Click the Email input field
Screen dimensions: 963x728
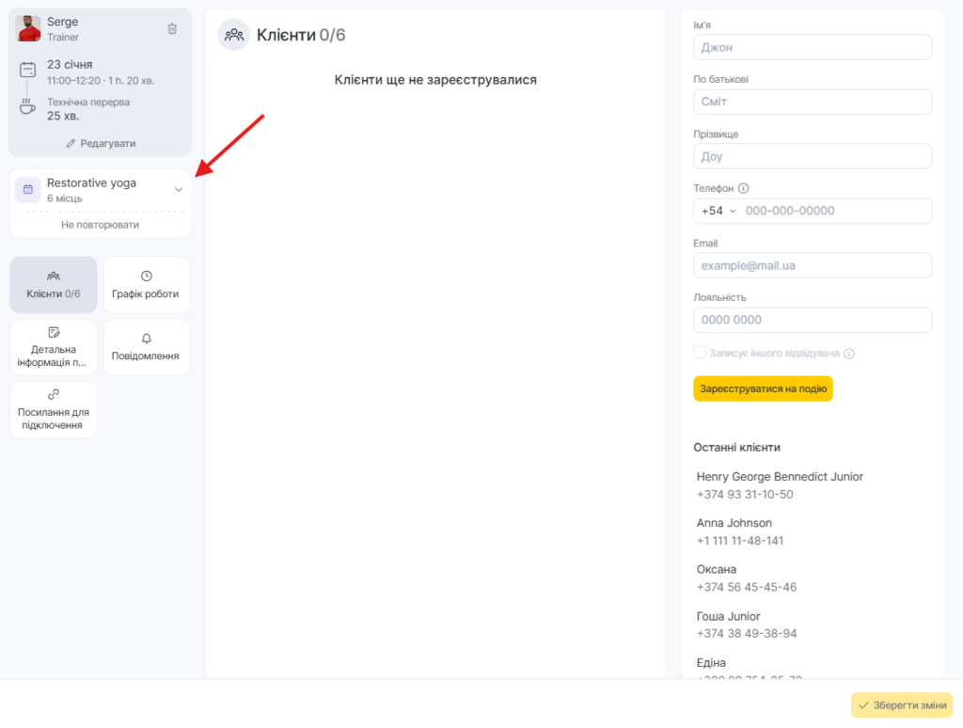[x=813, y=265]
